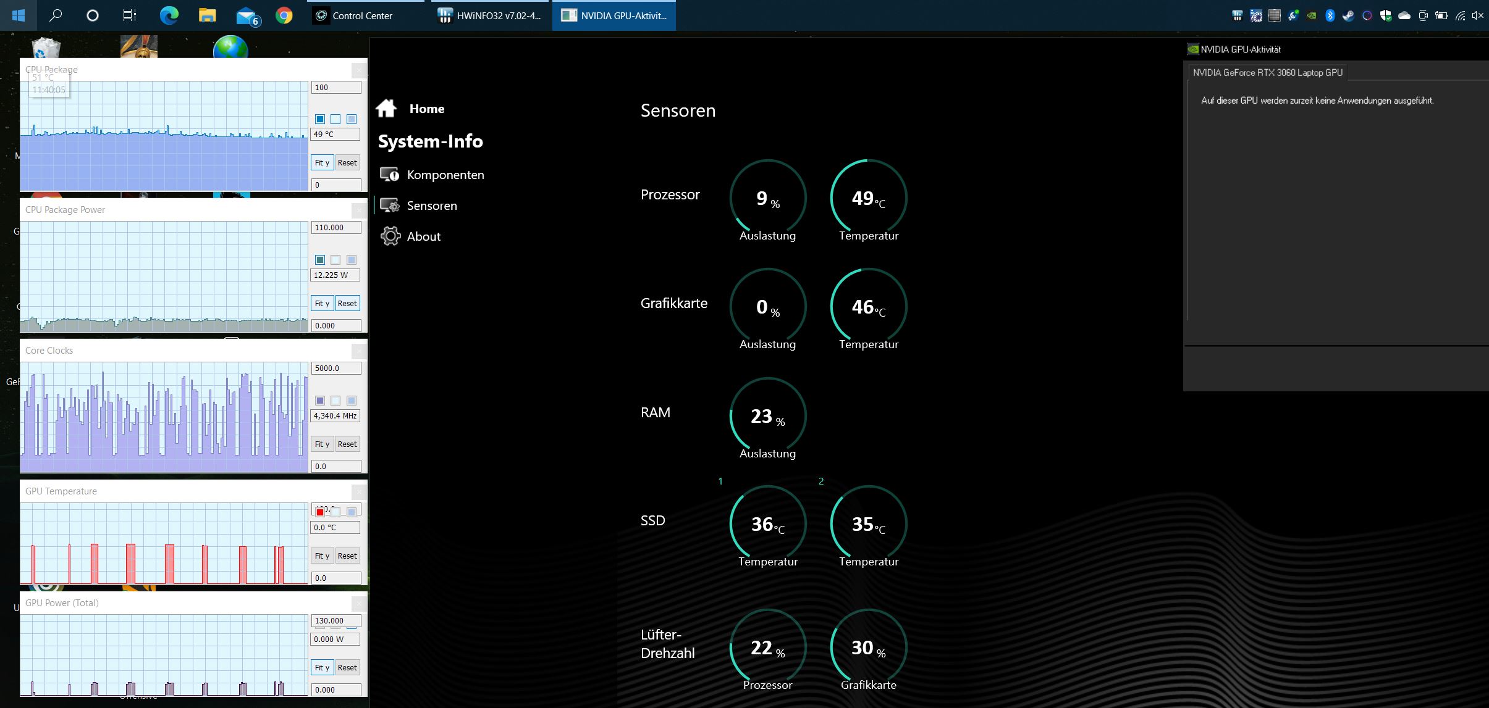
Task: Open Wi-Fi network tray icon
Action: [1460, 16]
